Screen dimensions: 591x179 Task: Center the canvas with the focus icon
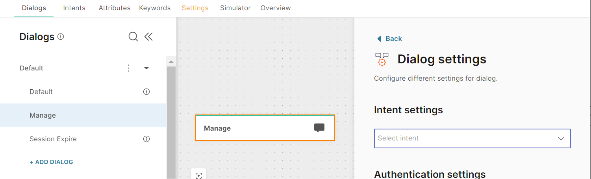point(198,175)
